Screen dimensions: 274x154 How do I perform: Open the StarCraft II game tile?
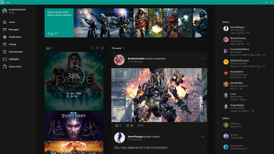(74, 126)
